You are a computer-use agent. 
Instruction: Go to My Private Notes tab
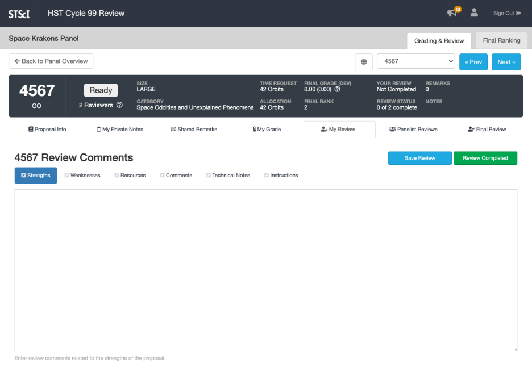pyautogui.click(x=120, y=130)
